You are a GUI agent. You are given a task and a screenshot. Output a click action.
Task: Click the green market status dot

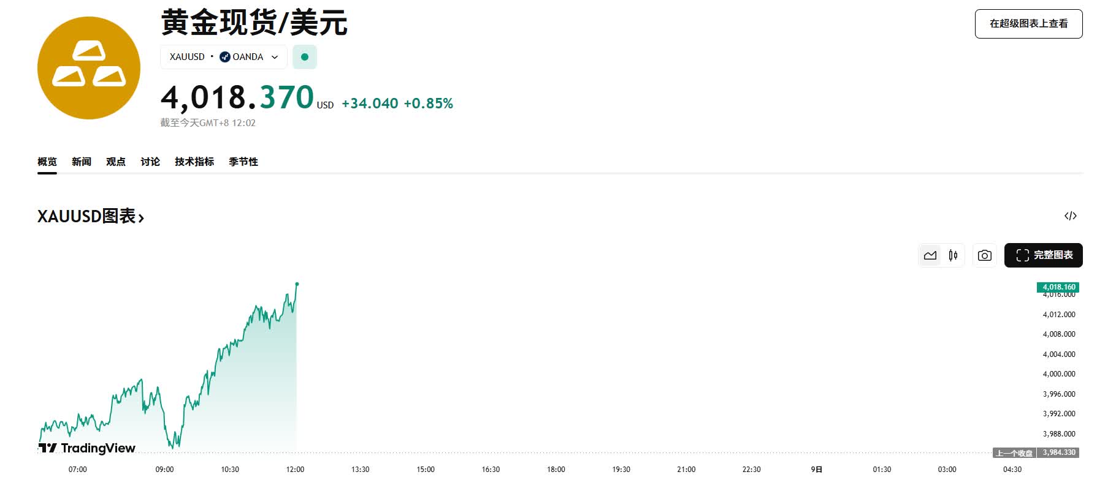(305, 57)
